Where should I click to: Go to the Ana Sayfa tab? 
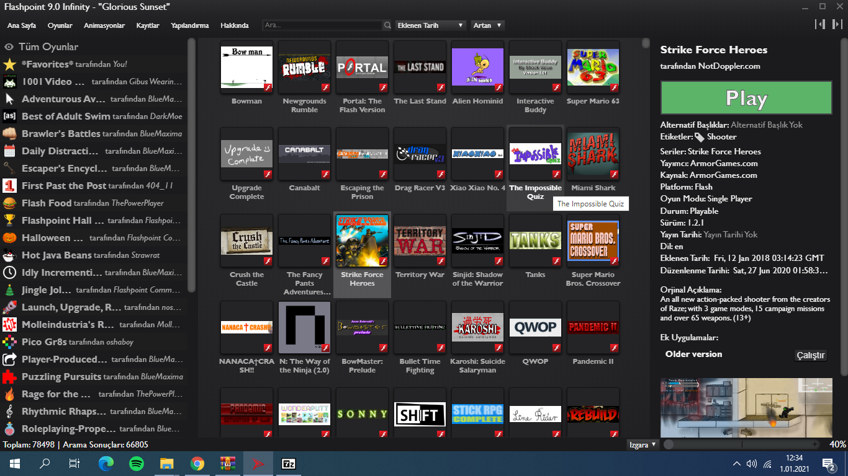click(22, 25)
